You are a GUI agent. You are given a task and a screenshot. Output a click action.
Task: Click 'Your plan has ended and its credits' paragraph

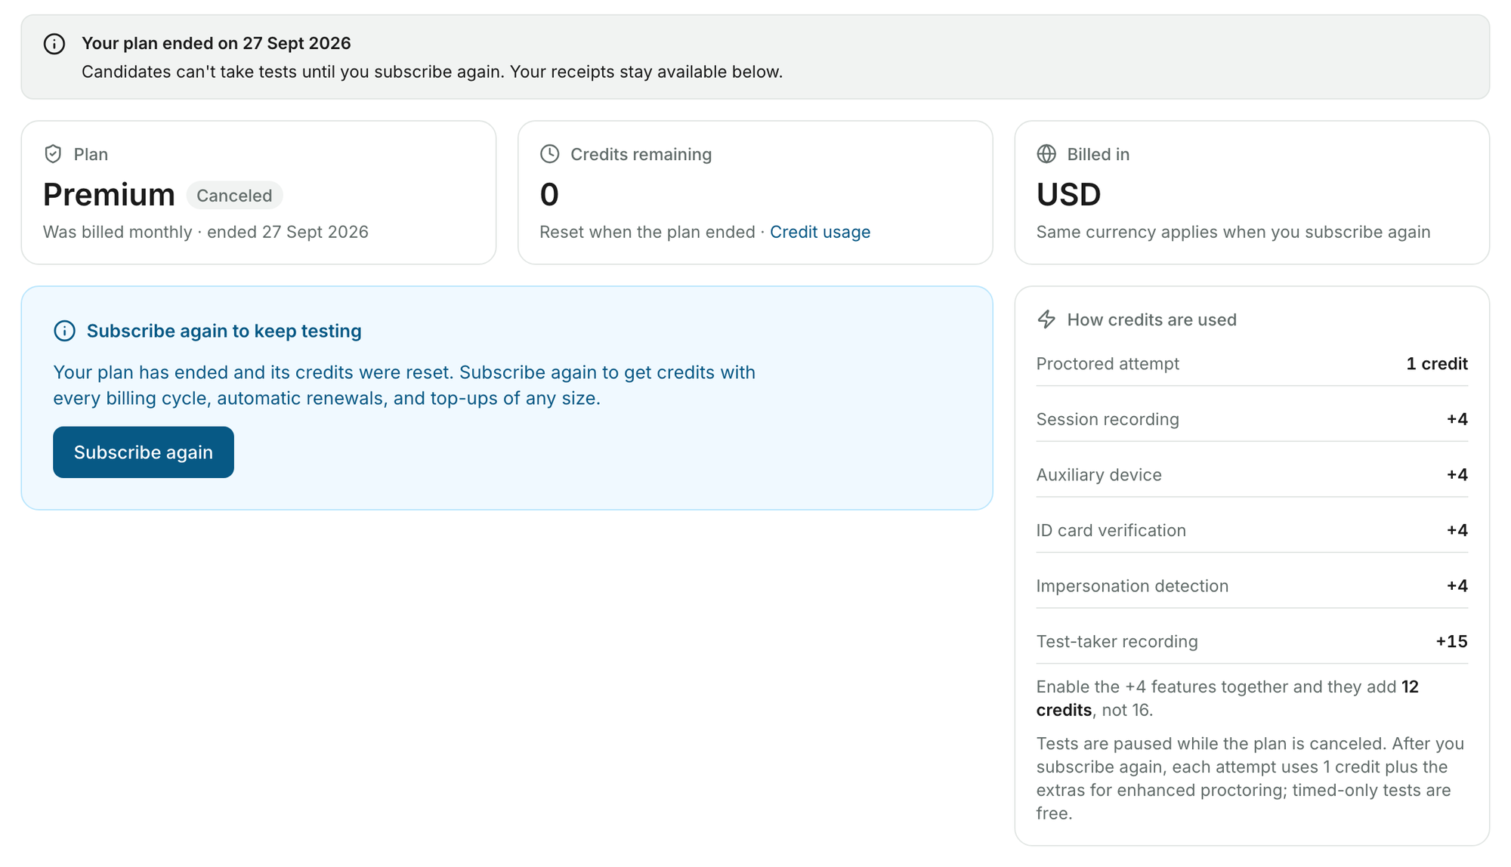click(x=404, y=385)
